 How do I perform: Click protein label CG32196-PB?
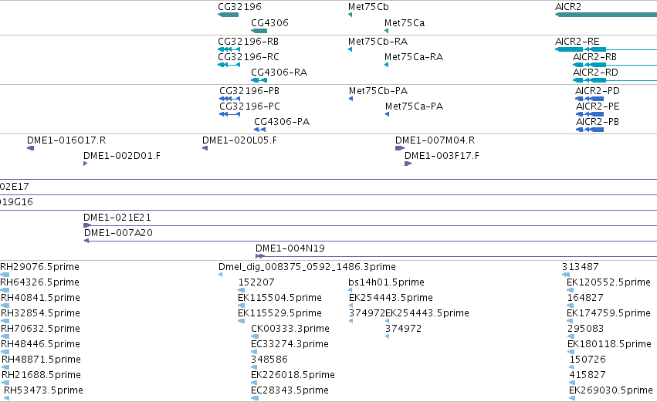coord(249,90)
